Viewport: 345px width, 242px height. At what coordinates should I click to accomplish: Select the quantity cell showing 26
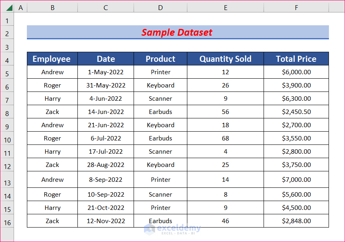[225, 85]
